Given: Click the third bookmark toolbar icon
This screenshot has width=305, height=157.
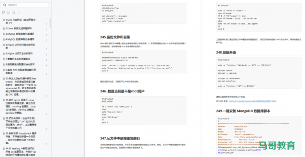Looking at the screenshot, I should pos(14,12).
